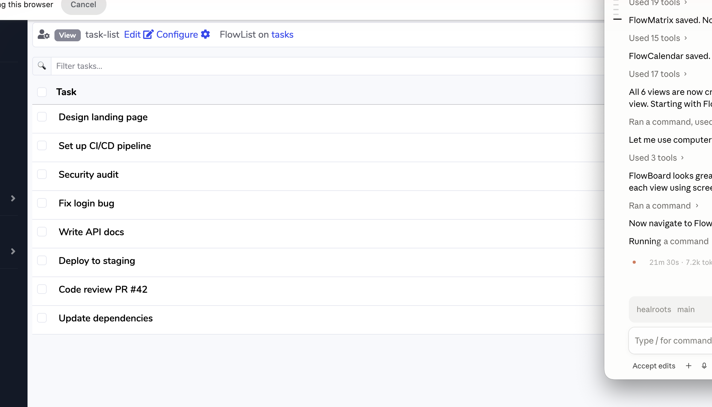Click the Accept edits mode button
Screen dimensions: 712x407
point(654,366)
